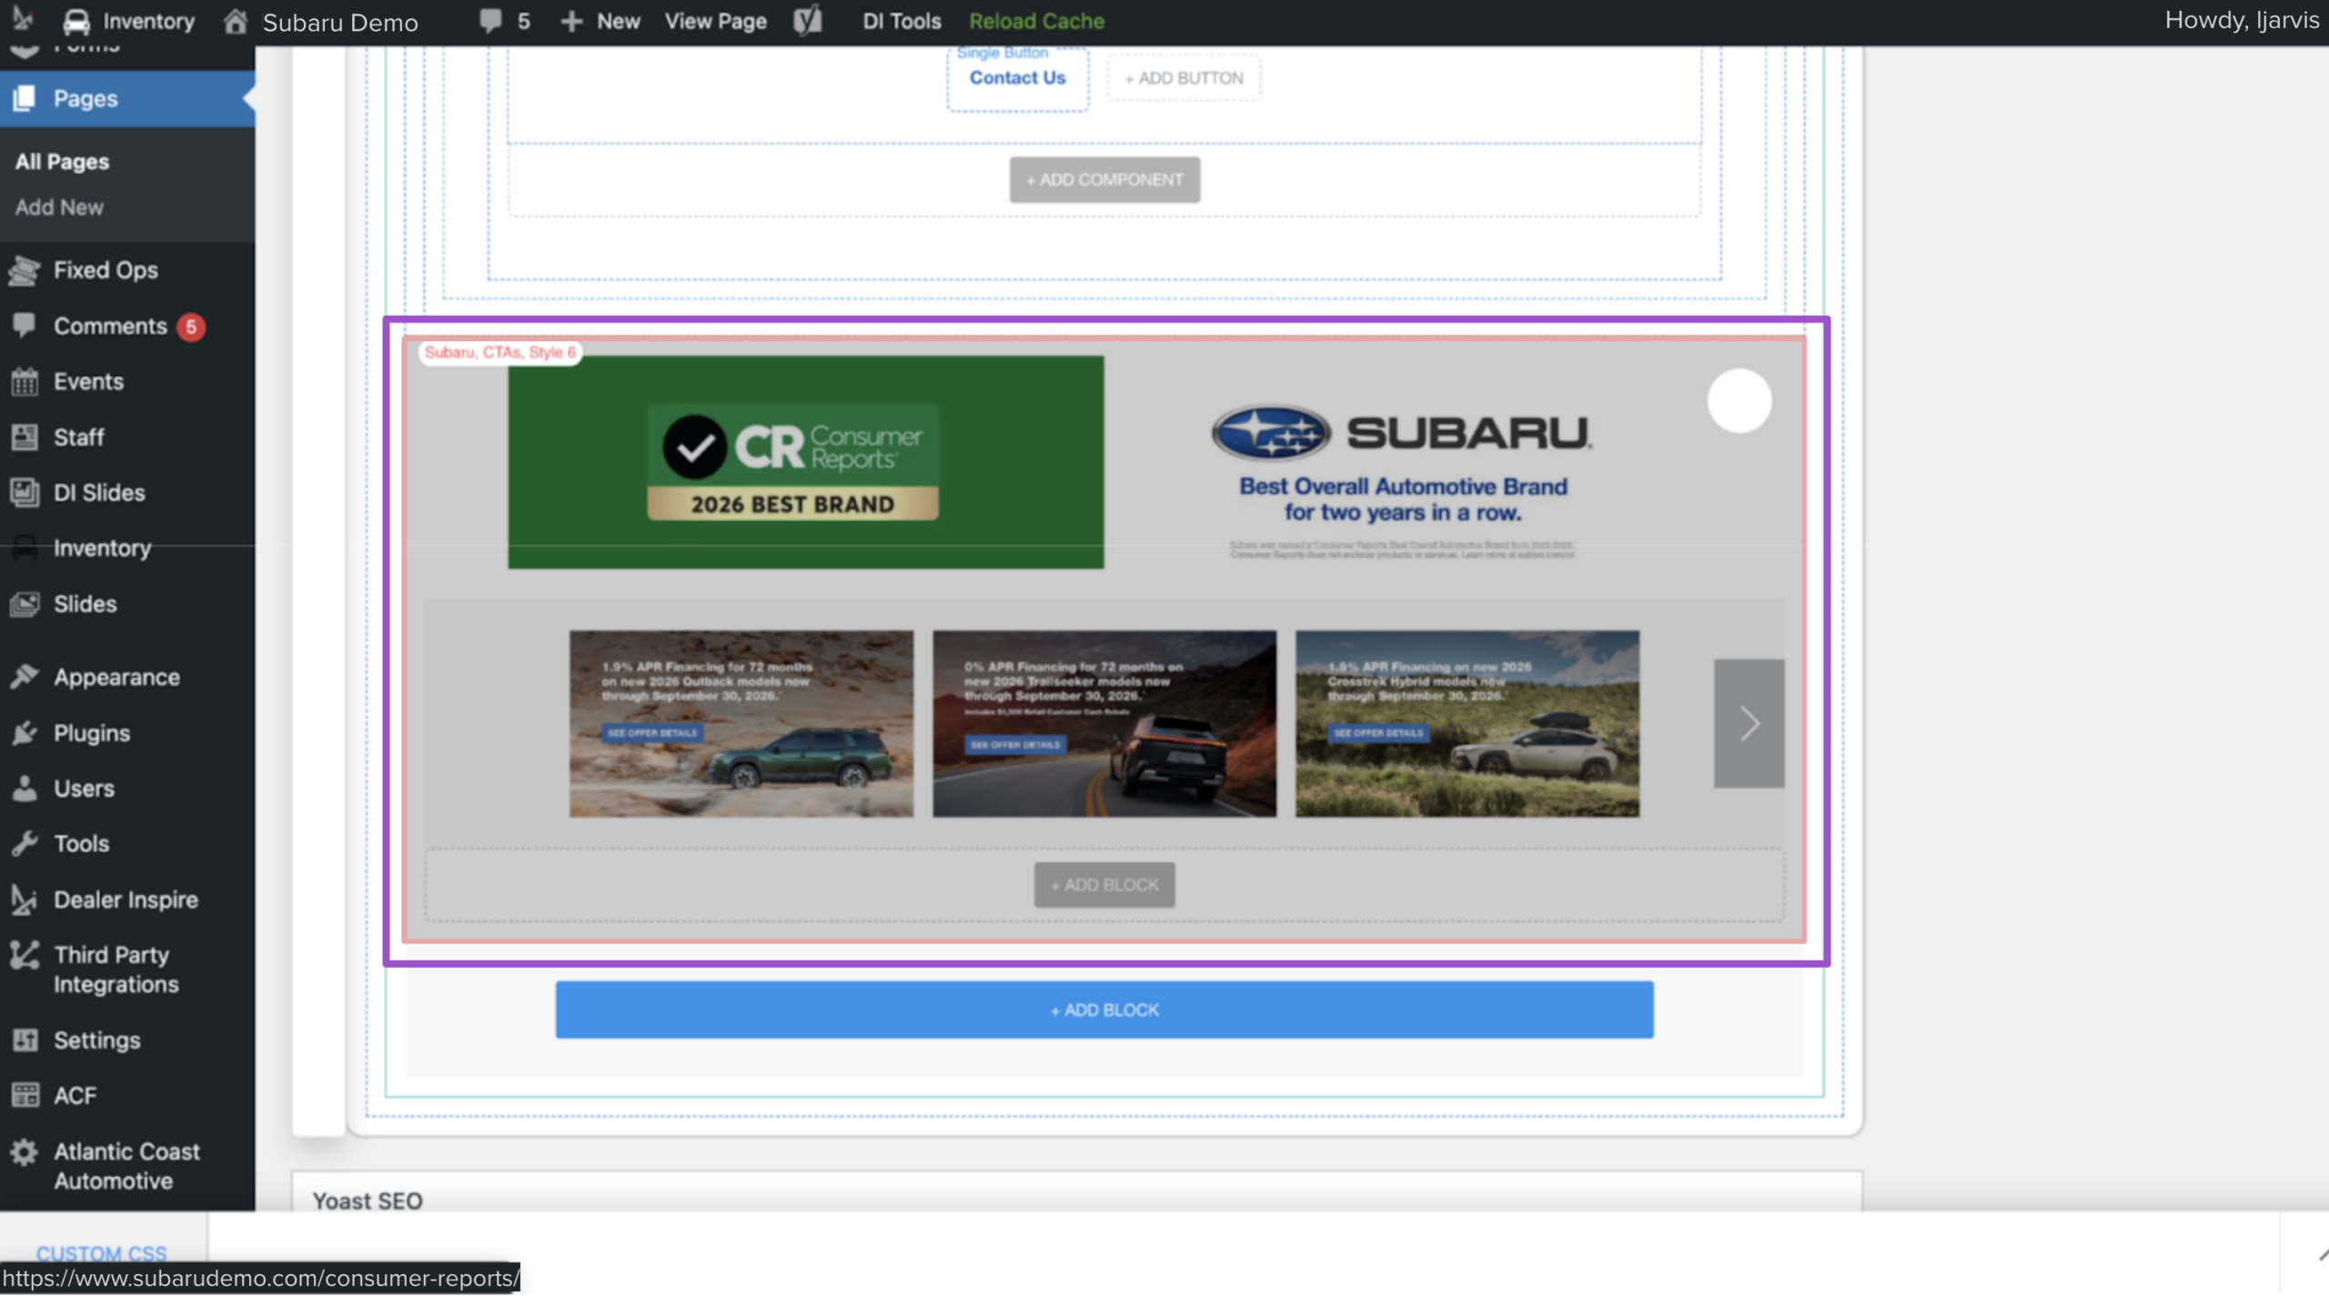Click the blue + ADD BLOCK button

pos(1104,1010)
